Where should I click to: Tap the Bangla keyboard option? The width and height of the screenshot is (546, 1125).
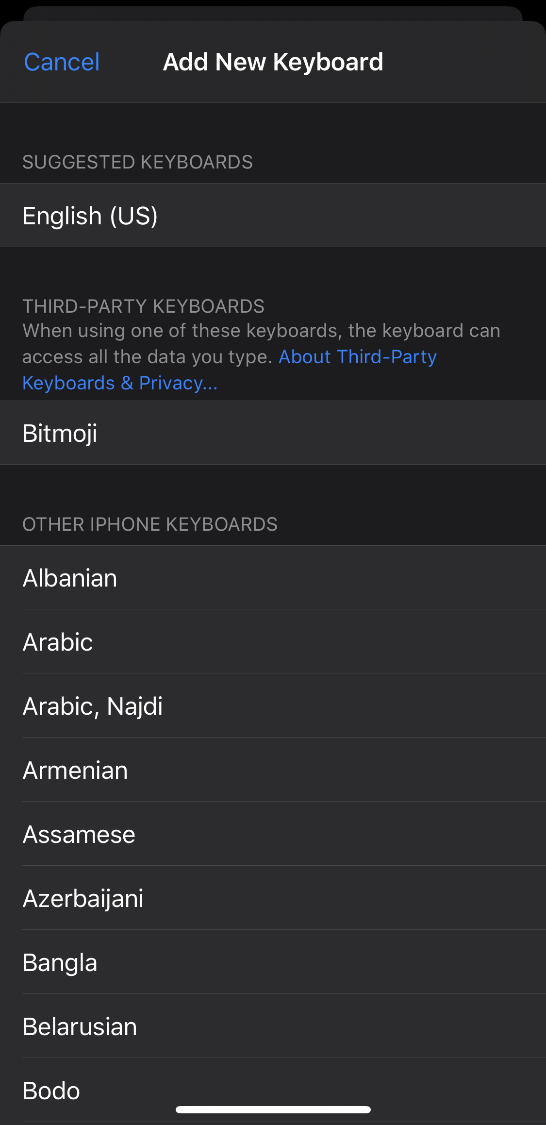tap(273, 962)
